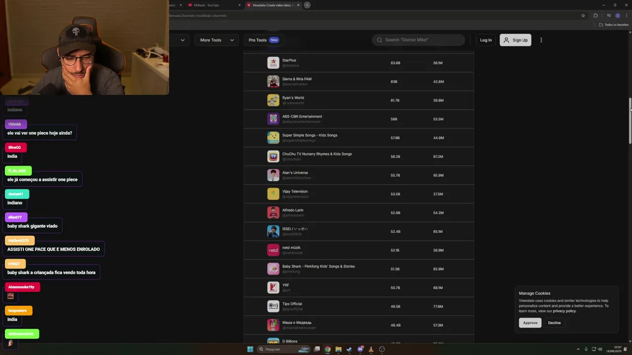The height and width of the screenshot is (355, 632).
Task: Open StarPlus channel avatar icon
Action: (273, 63)
